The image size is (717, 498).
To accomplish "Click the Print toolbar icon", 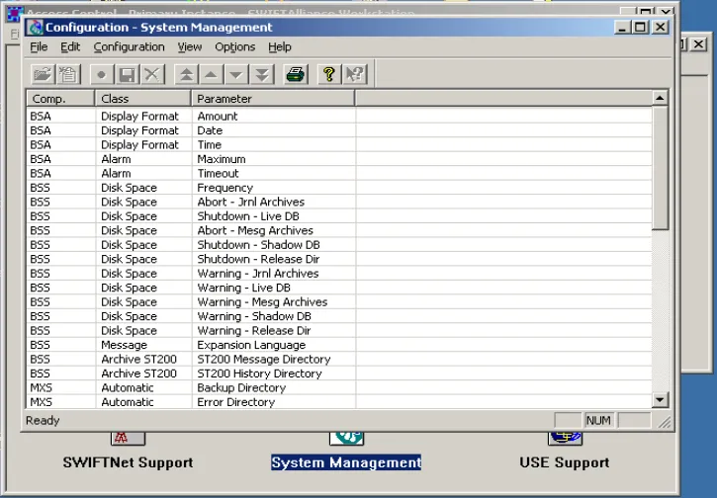I will [296, 74].
